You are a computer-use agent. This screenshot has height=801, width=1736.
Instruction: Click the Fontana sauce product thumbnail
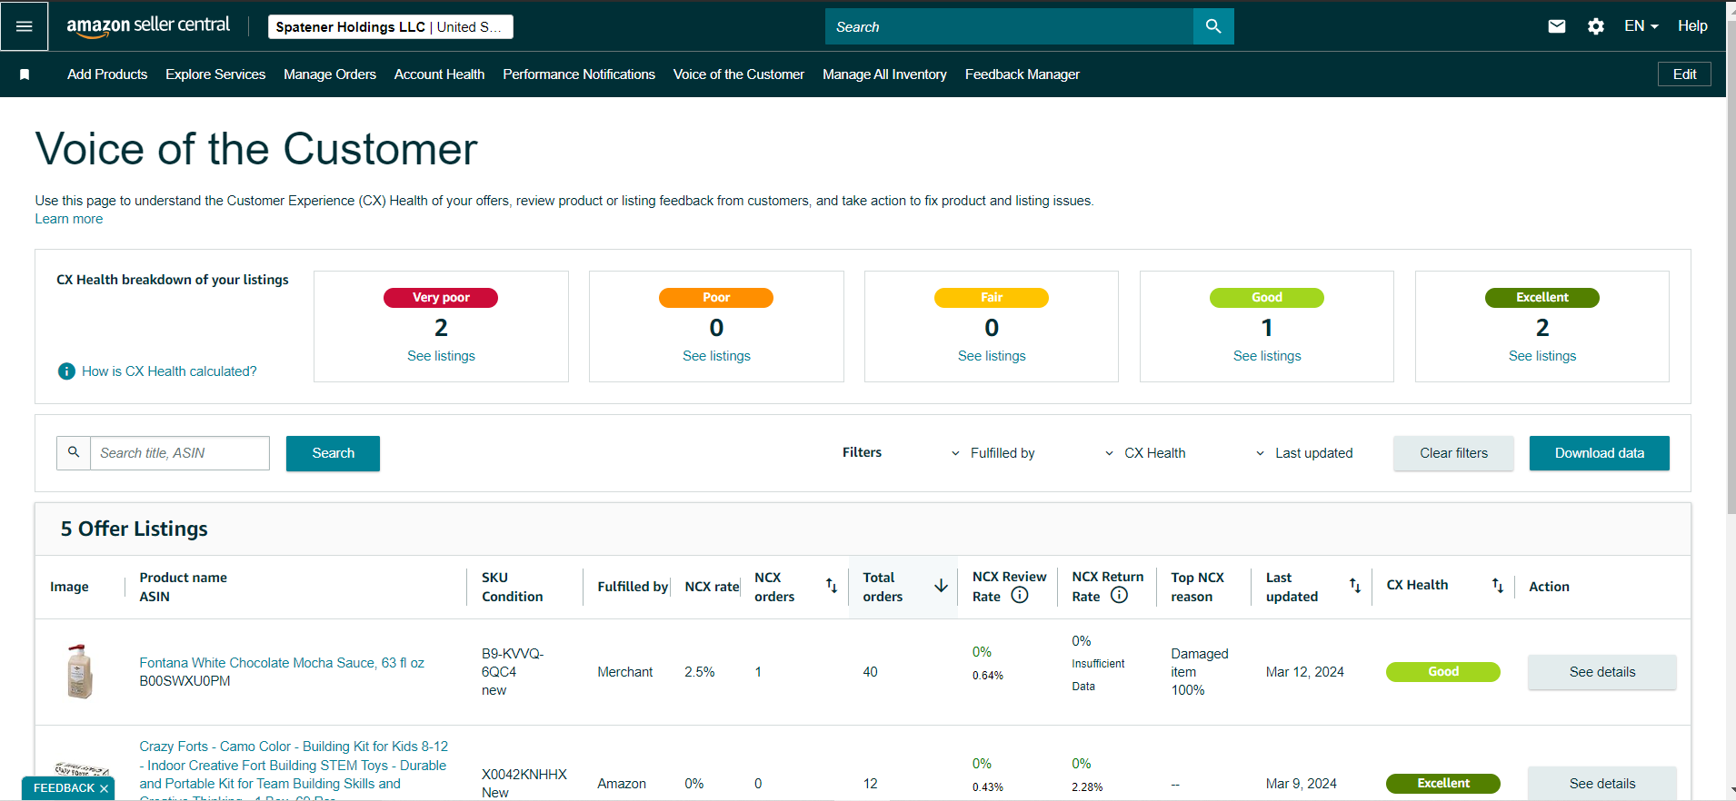80,672
